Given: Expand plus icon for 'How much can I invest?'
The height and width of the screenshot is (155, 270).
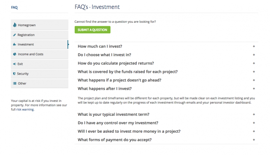Looking at the screenshot, I should 254,46.
